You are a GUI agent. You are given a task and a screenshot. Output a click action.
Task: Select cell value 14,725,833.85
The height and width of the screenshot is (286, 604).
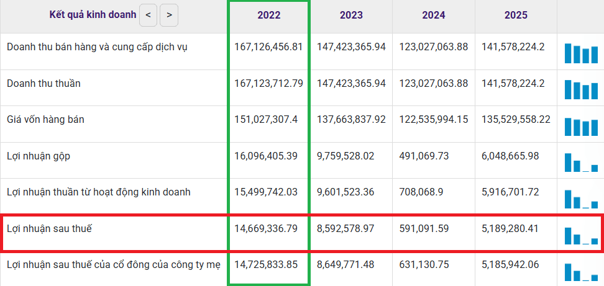coord(266,265)
